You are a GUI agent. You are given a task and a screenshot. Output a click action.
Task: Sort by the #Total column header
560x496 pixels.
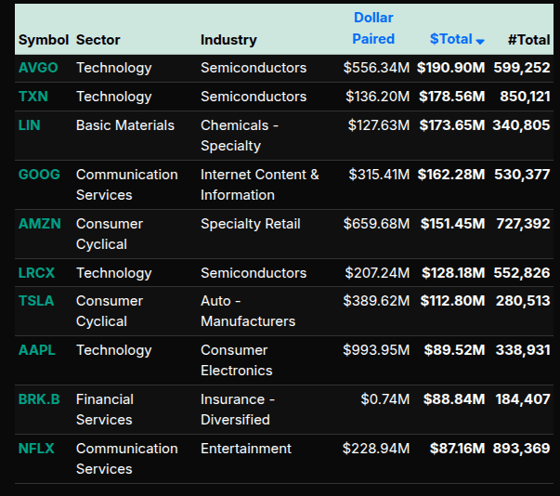click(528, 39)
